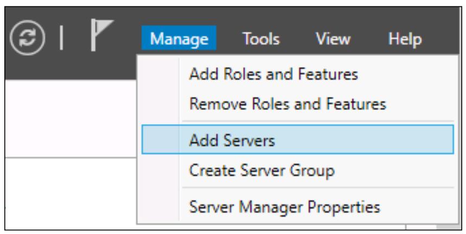This screenshot has height=234, width=466.
Task: Click the white content pane left of menu
Action: (x=71, y=119)
